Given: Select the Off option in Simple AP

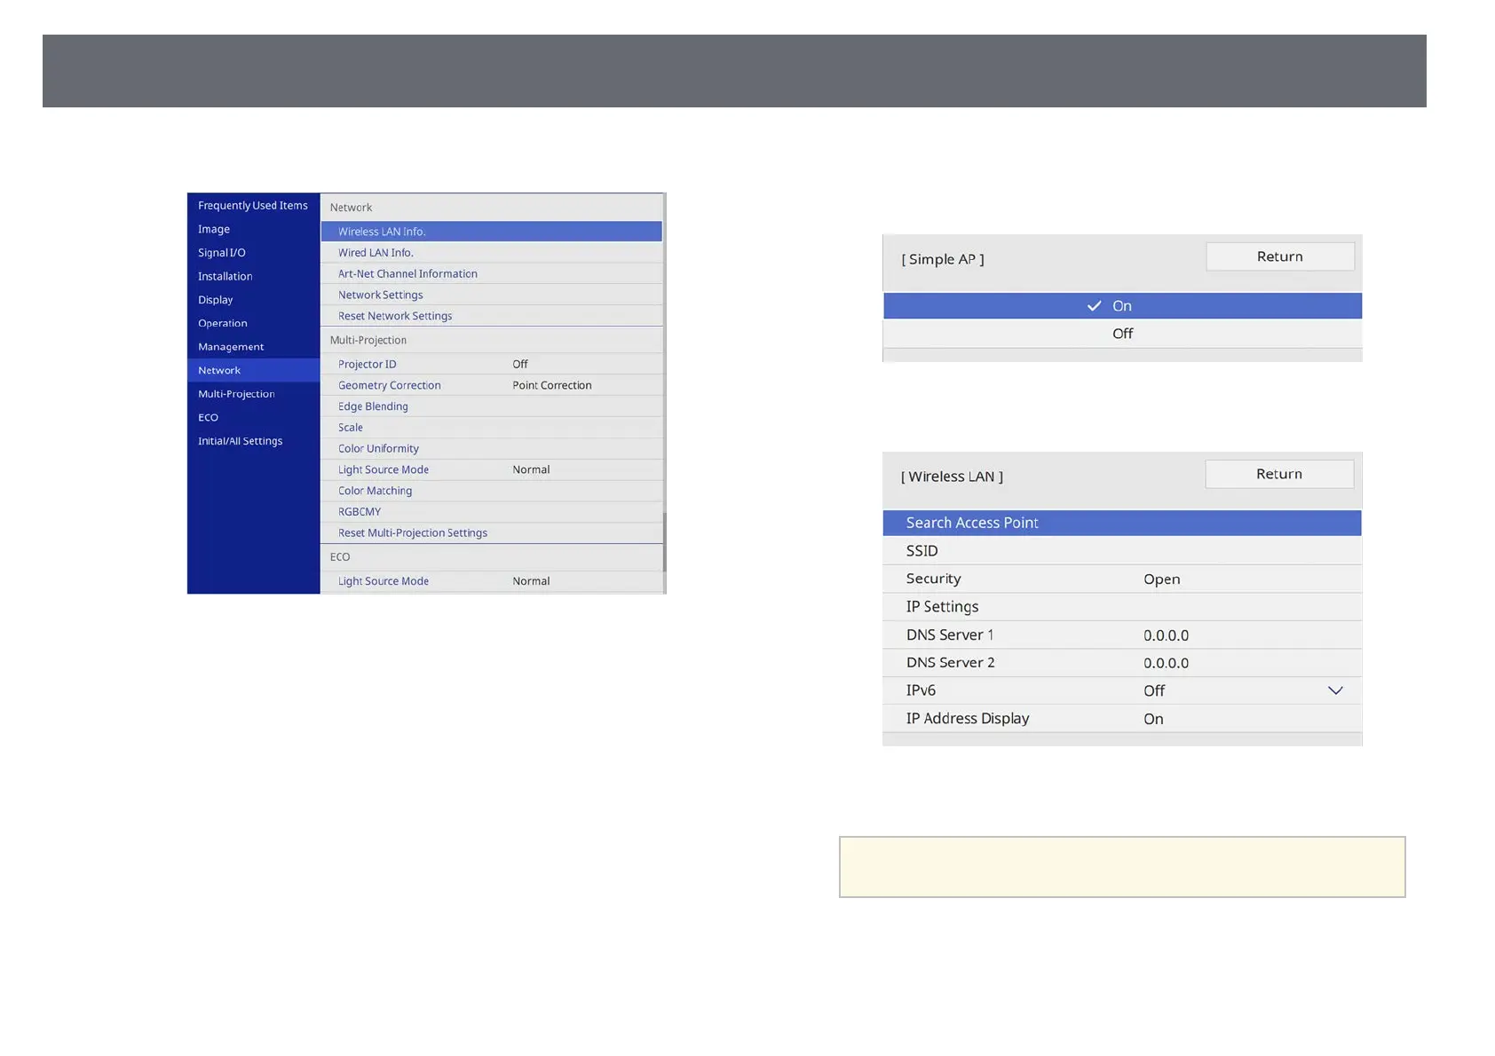Looking at the screenshot, I should pos(1121,334).
